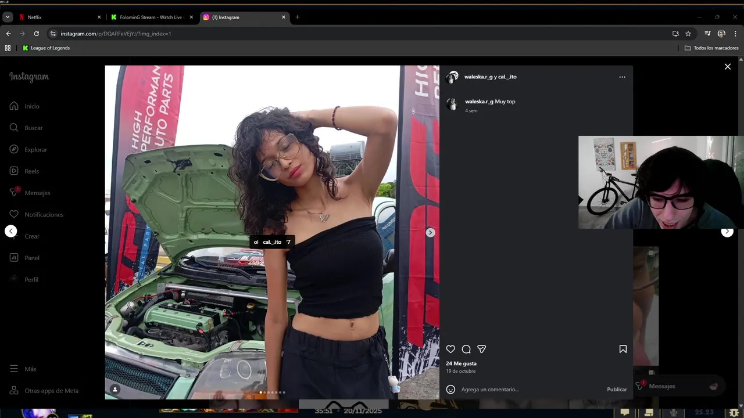
Task: Go to next image in carousel
Action: [430, 232]
